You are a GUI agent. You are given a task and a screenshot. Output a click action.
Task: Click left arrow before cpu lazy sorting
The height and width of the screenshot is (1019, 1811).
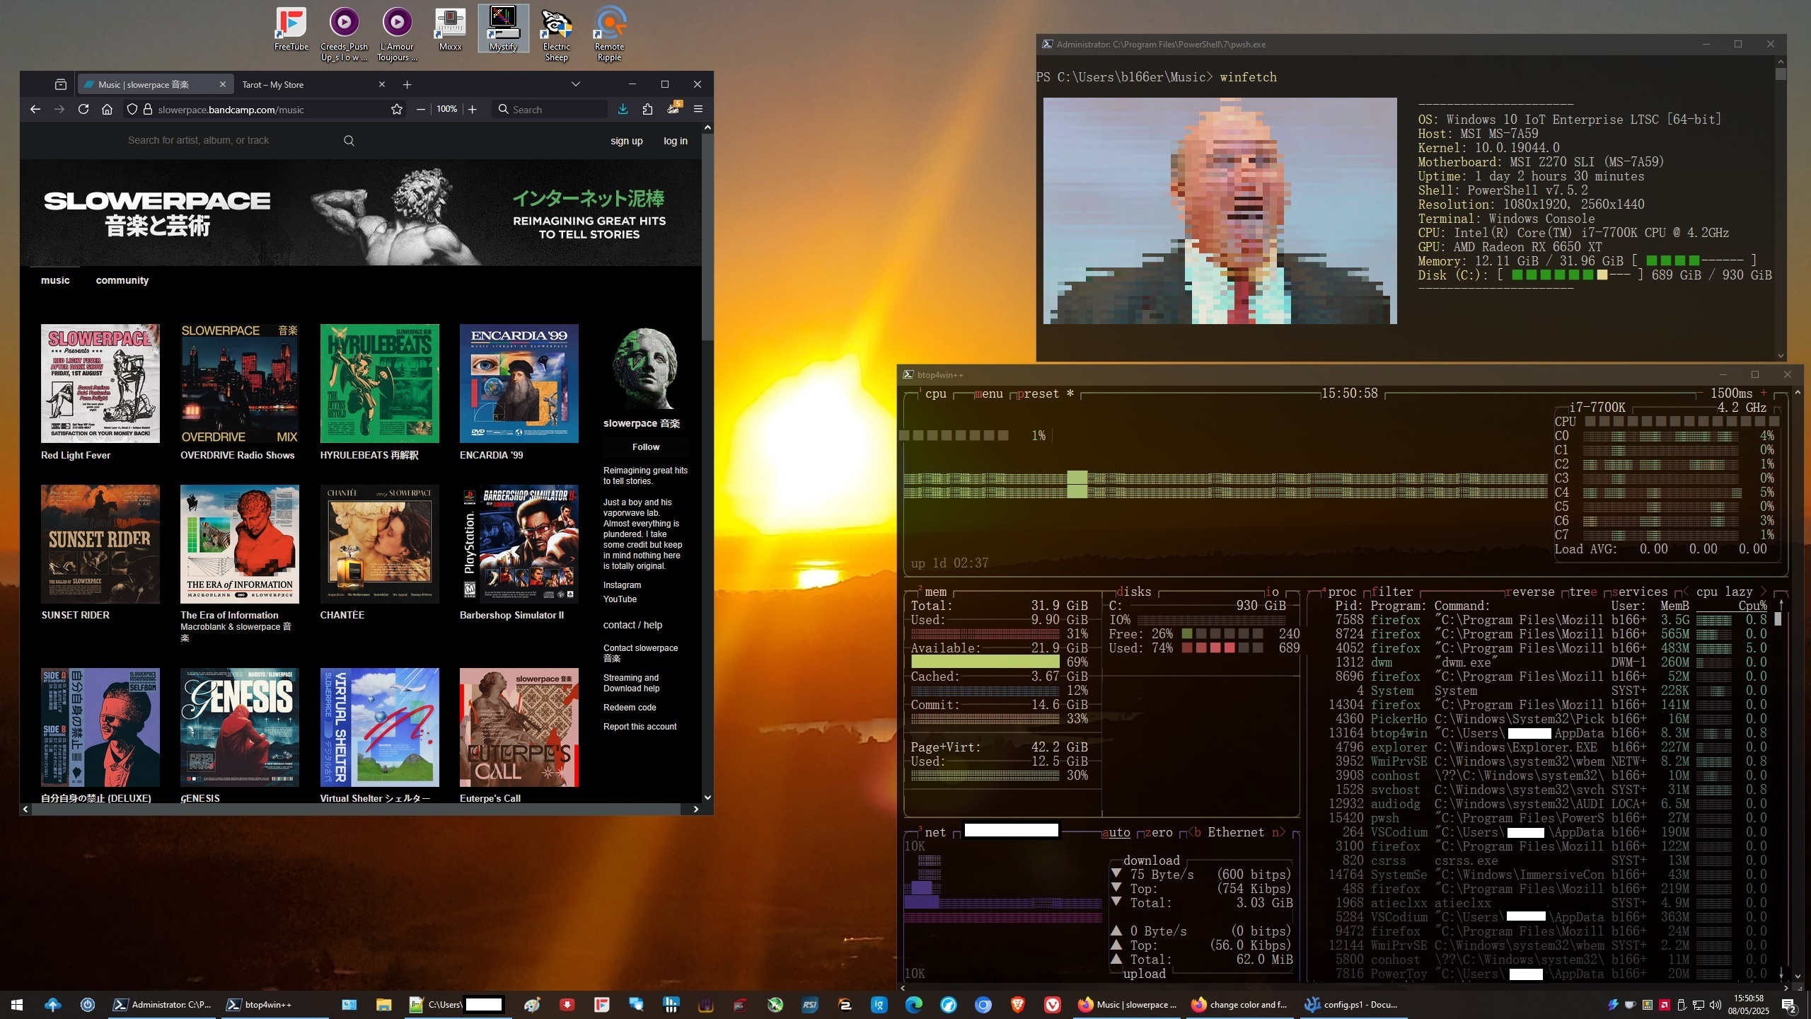click(x=1686, y=592)
